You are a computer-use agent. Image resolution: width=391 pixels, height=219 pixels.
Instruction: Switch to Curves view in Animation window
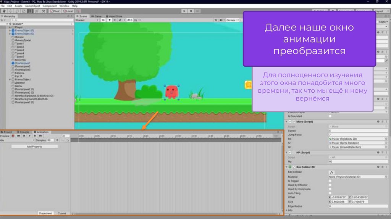tap(62, 213)
